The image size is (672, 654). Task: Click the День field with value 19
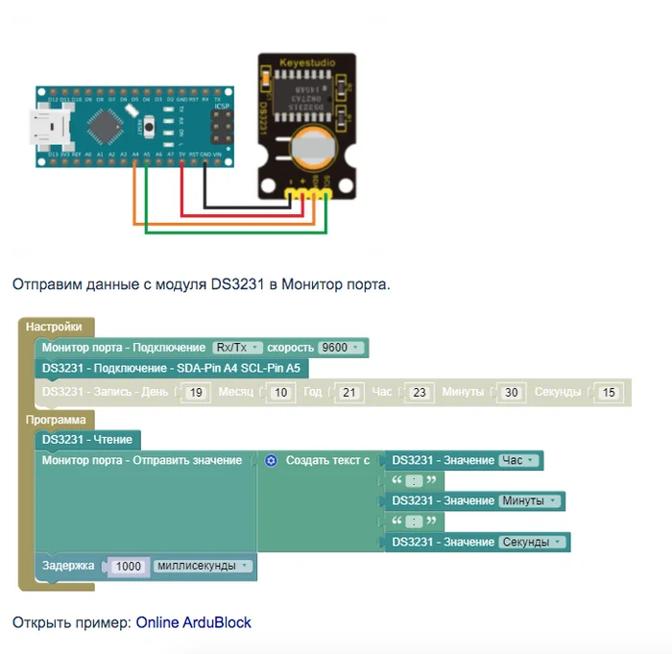(196, 393)
